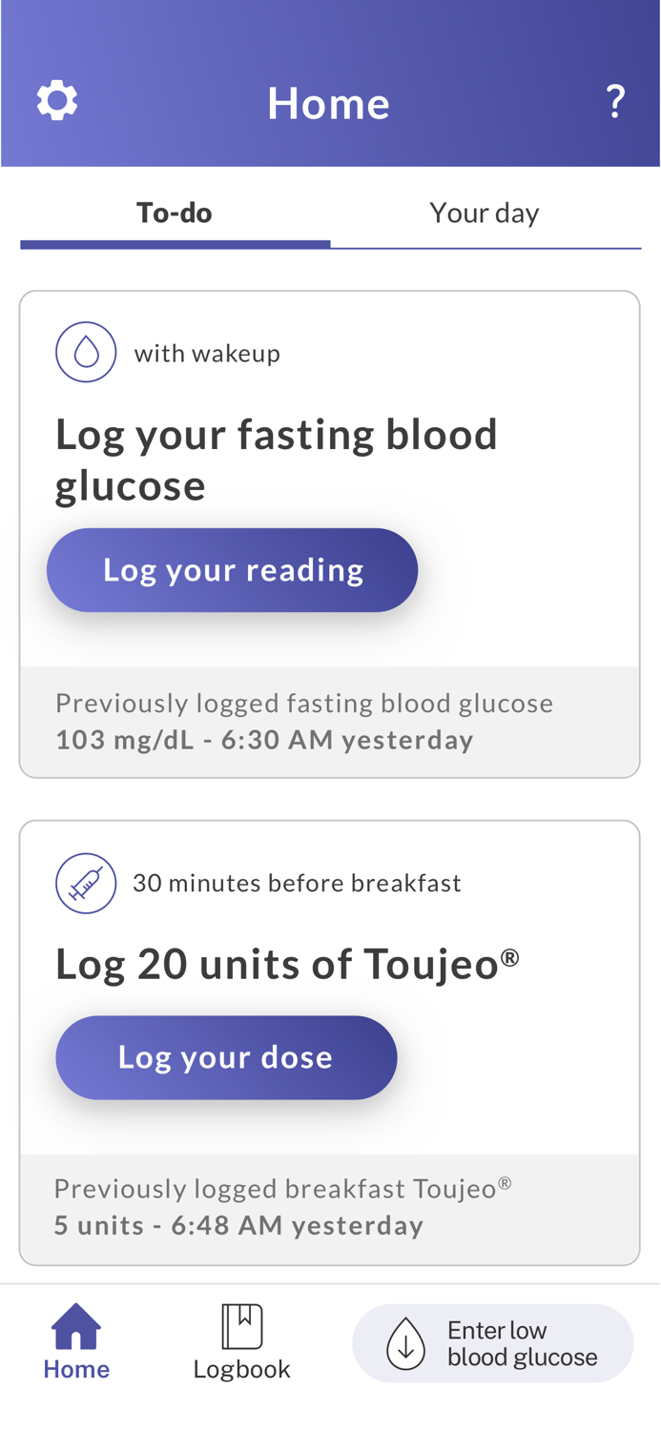Tap the house icon in the bottom navigation
Screen dimensions: 661x1430
(76, 1326)
